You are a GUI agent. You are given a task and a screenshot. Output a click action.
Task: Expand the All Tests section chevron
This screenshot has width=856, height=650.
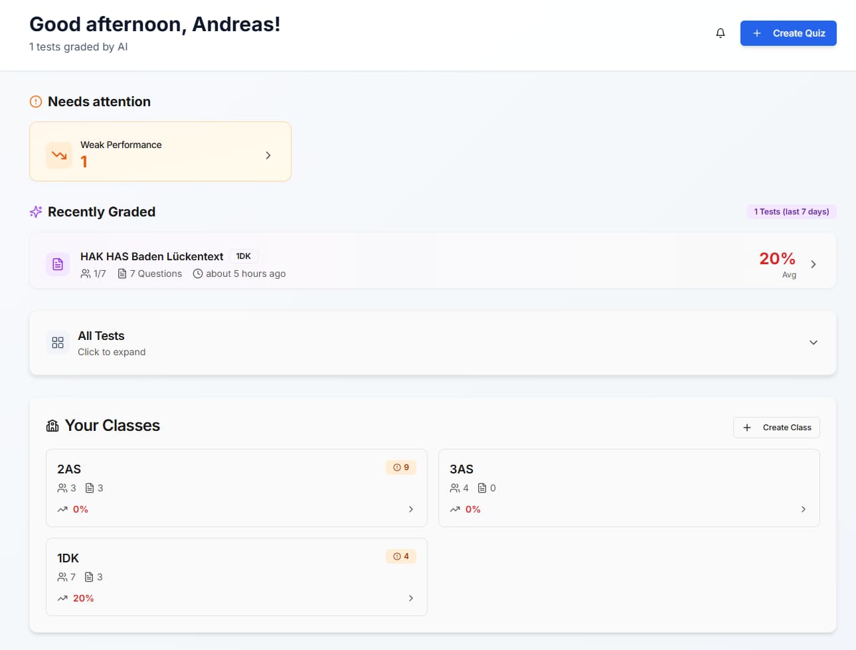(x=813, y=343)
